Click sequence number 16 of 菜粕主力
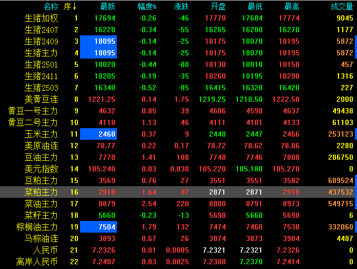 pos(74,193)
